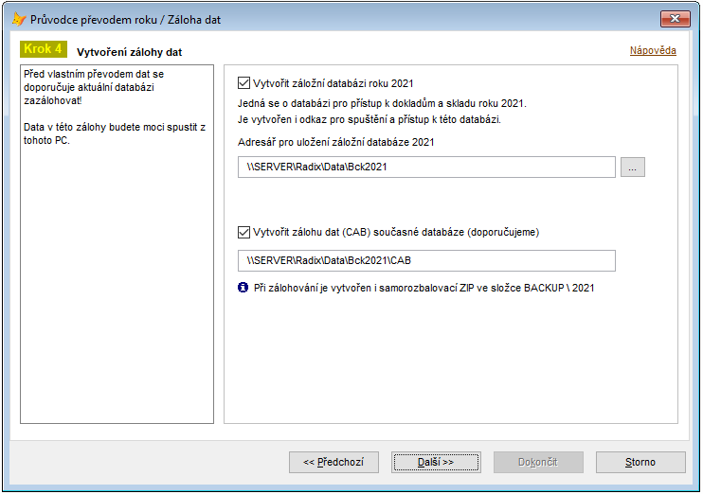Go back with the '<< Předchozí' button
Image resolution: width=703 pixels, height=494 pixels.
coord(333,462)
